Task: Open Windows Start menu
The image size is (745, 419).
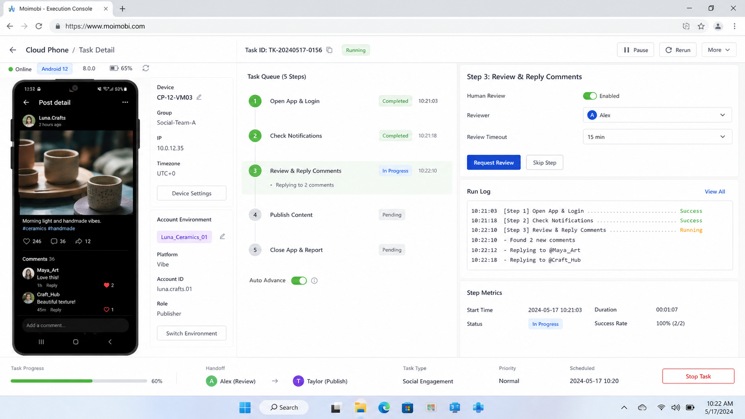Action: click(x=245, y=407)
